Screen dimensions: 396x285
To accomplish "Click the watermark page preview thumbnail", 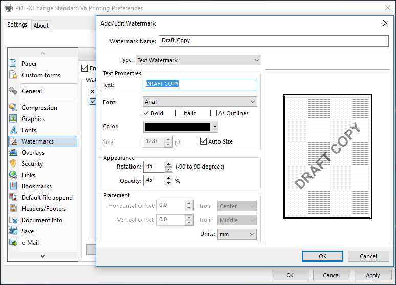I will point(327,157).
